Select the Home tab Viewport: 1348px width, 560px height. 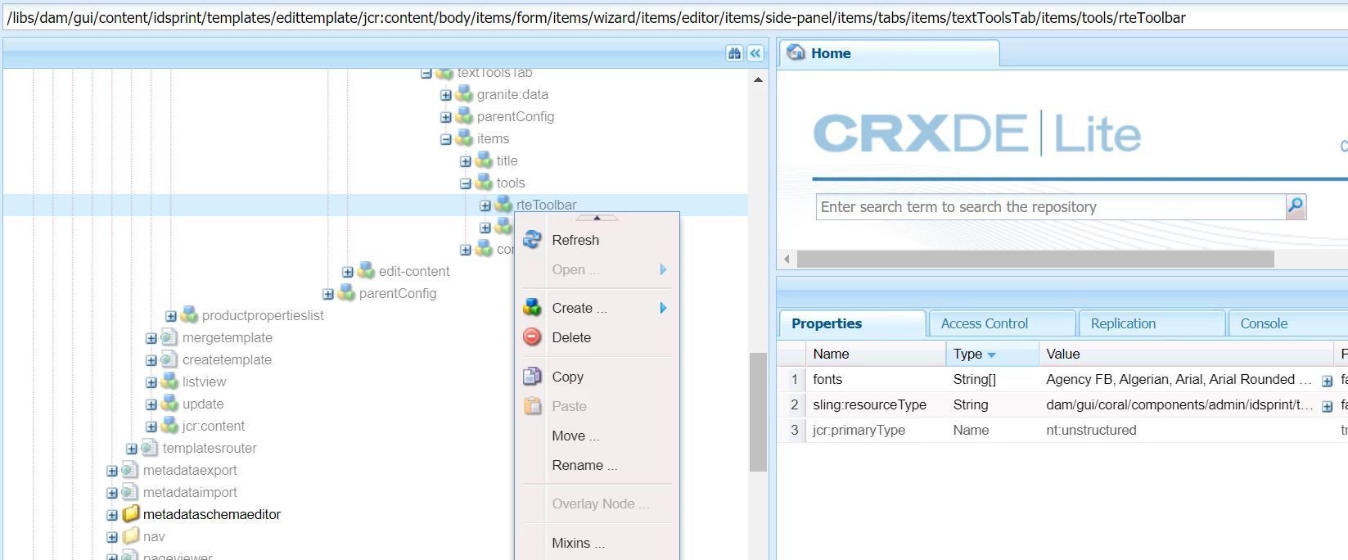coord(889,53)
